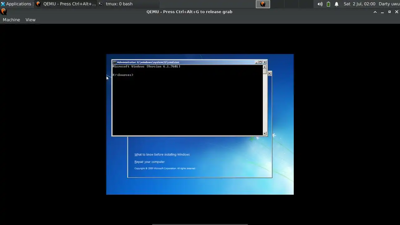Viewport: 400px width, 225px height.
Task: Check the battery status icon
Action: pyautogui.click(x=328, y=4)
